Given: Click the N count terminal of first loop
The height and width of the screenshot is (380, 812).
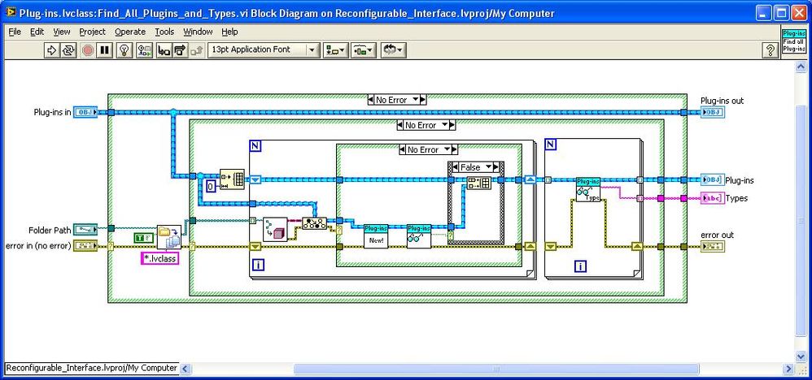Looking at the screenshot, I should pos(255,146).
